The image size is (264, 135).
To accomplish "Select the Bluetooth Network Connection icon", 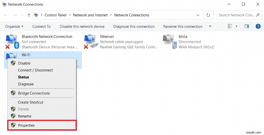I will 12,41.
